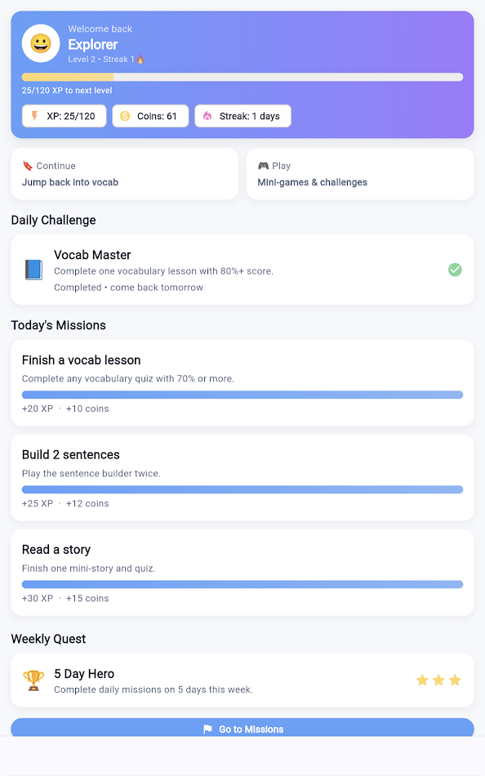
Task: Click the game controller Play icon
Action: (x=263, y=166)
